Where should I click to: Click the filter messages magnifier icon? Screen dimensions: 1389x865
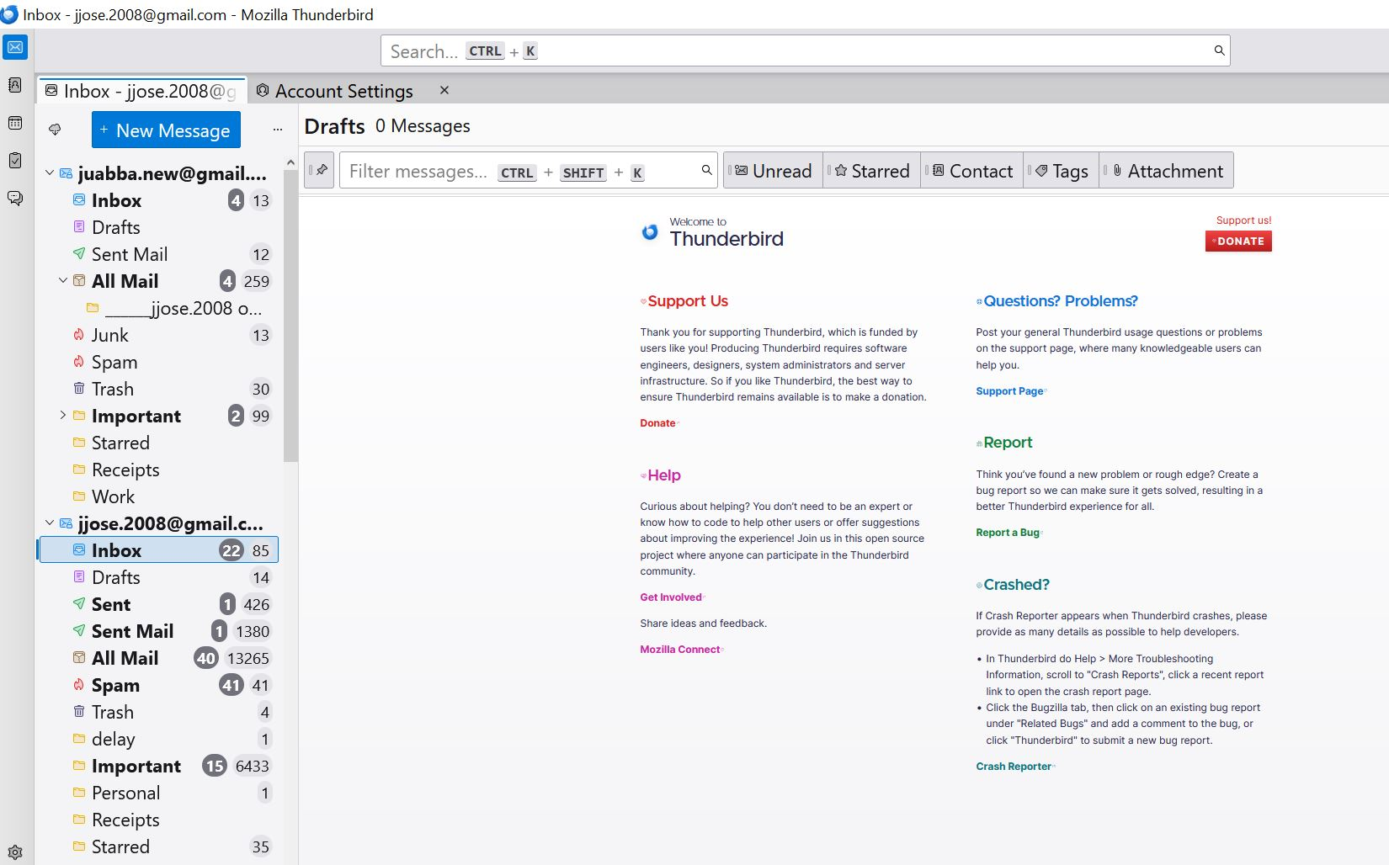tap(706, 170)
